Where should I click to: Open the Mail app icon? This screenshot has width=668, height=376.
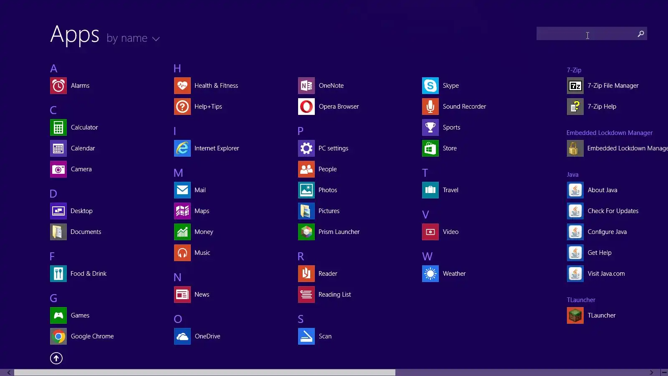click(182, 190)
